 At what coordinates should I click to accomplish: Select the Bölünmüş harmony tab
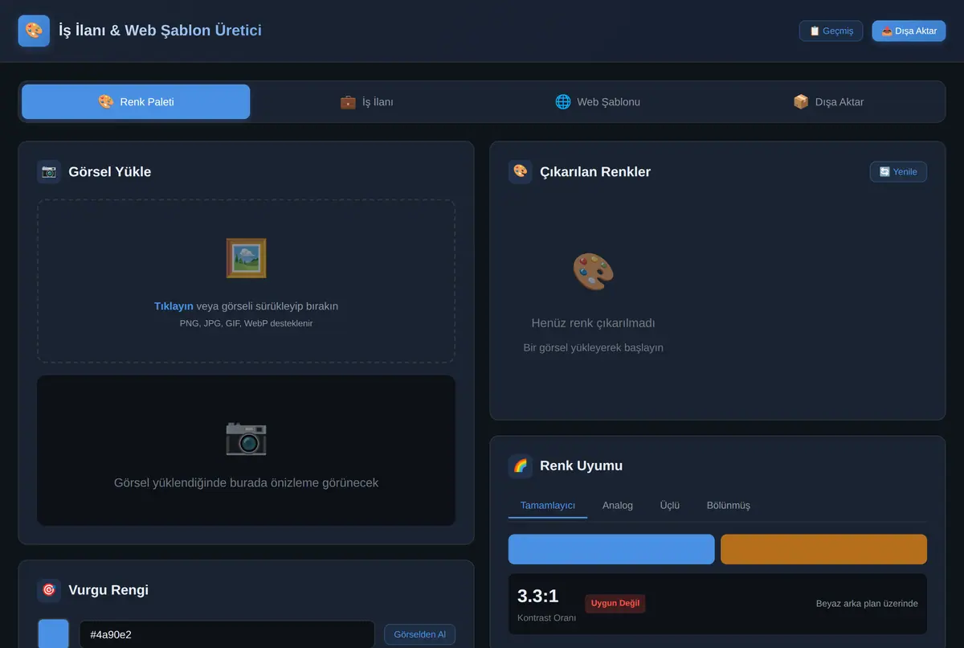click(729, 506)
